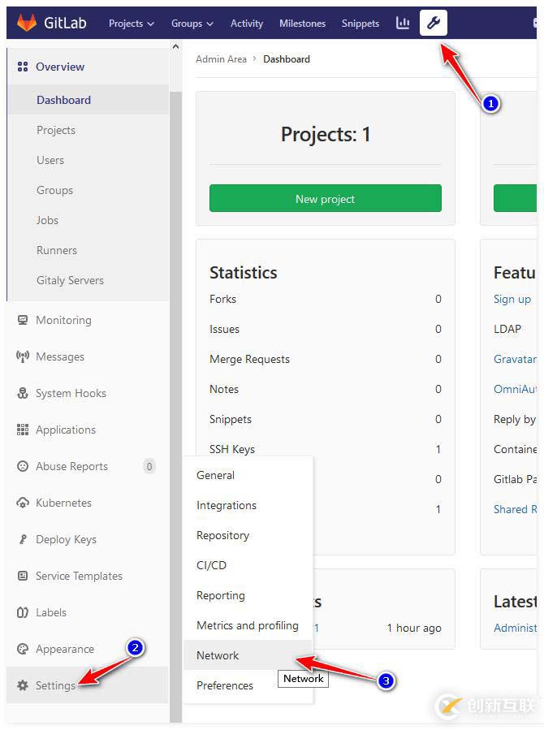Click the GitLab fox logo
Screen dimensions: 544x730
[x=27, y=23]
